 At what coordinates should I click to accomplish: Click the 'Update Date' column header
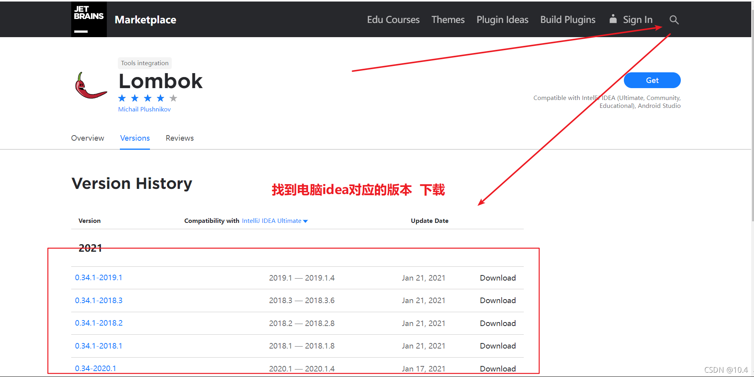[430, 221]
